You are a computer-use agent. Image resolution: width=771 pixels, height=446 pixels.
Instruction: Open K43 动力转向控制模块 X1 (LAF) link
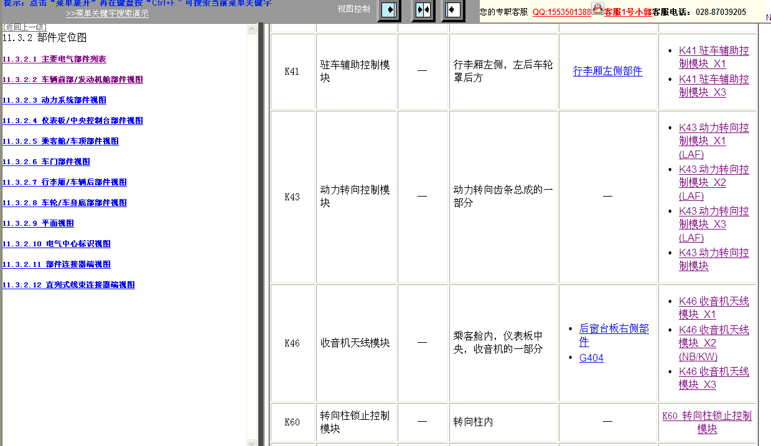click(x=714, y=141)
